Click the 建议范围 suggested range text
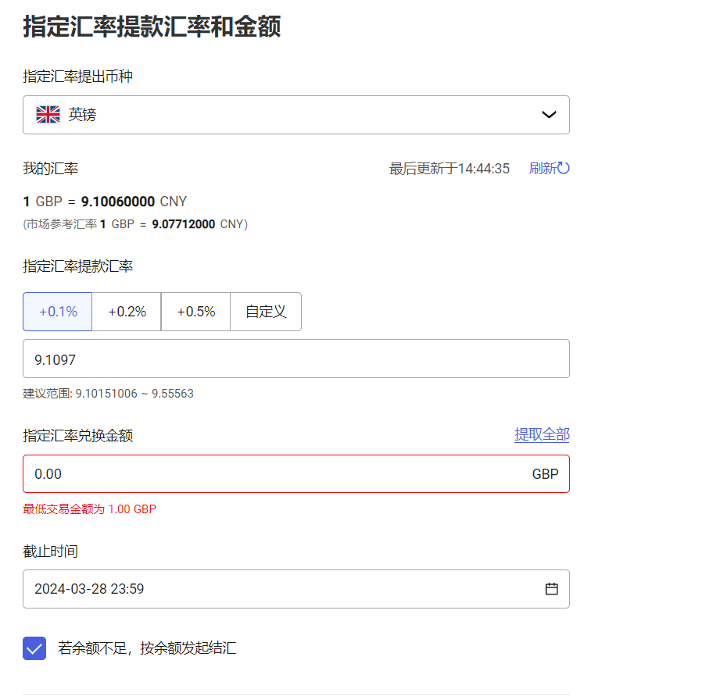Screen dimensions: 713x696 pos(108,394)
